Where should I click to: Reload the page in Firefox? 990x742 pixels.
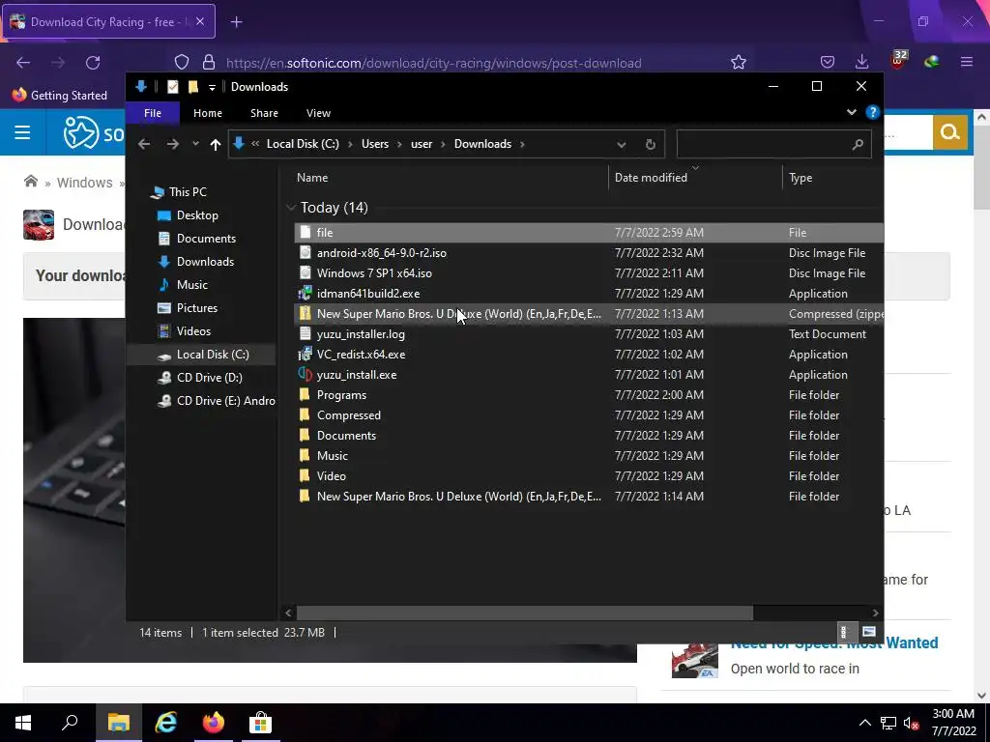(x=93, y=63)
